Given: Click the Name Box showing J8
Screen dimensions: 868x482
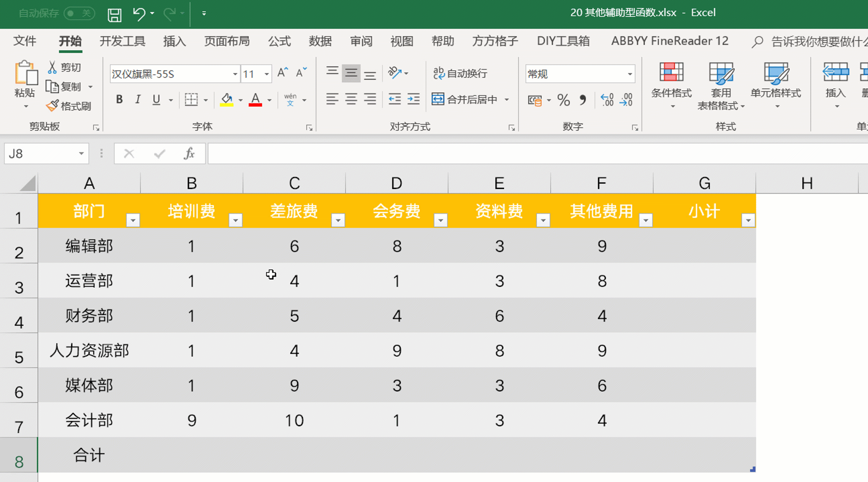Looking at the screenshot, I should pos(40,153).
